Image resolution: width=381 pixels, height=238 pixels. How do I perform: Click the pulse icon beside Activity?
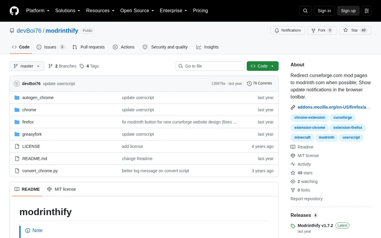293,164
